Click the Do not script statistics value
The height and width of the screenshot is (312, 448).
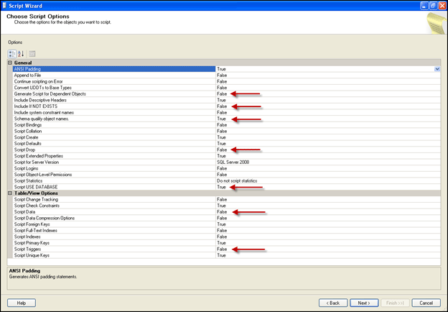click(237, 180)
